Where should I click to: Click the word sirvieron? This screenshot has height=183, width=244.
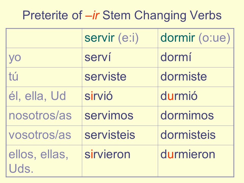[x=107, y=154]
